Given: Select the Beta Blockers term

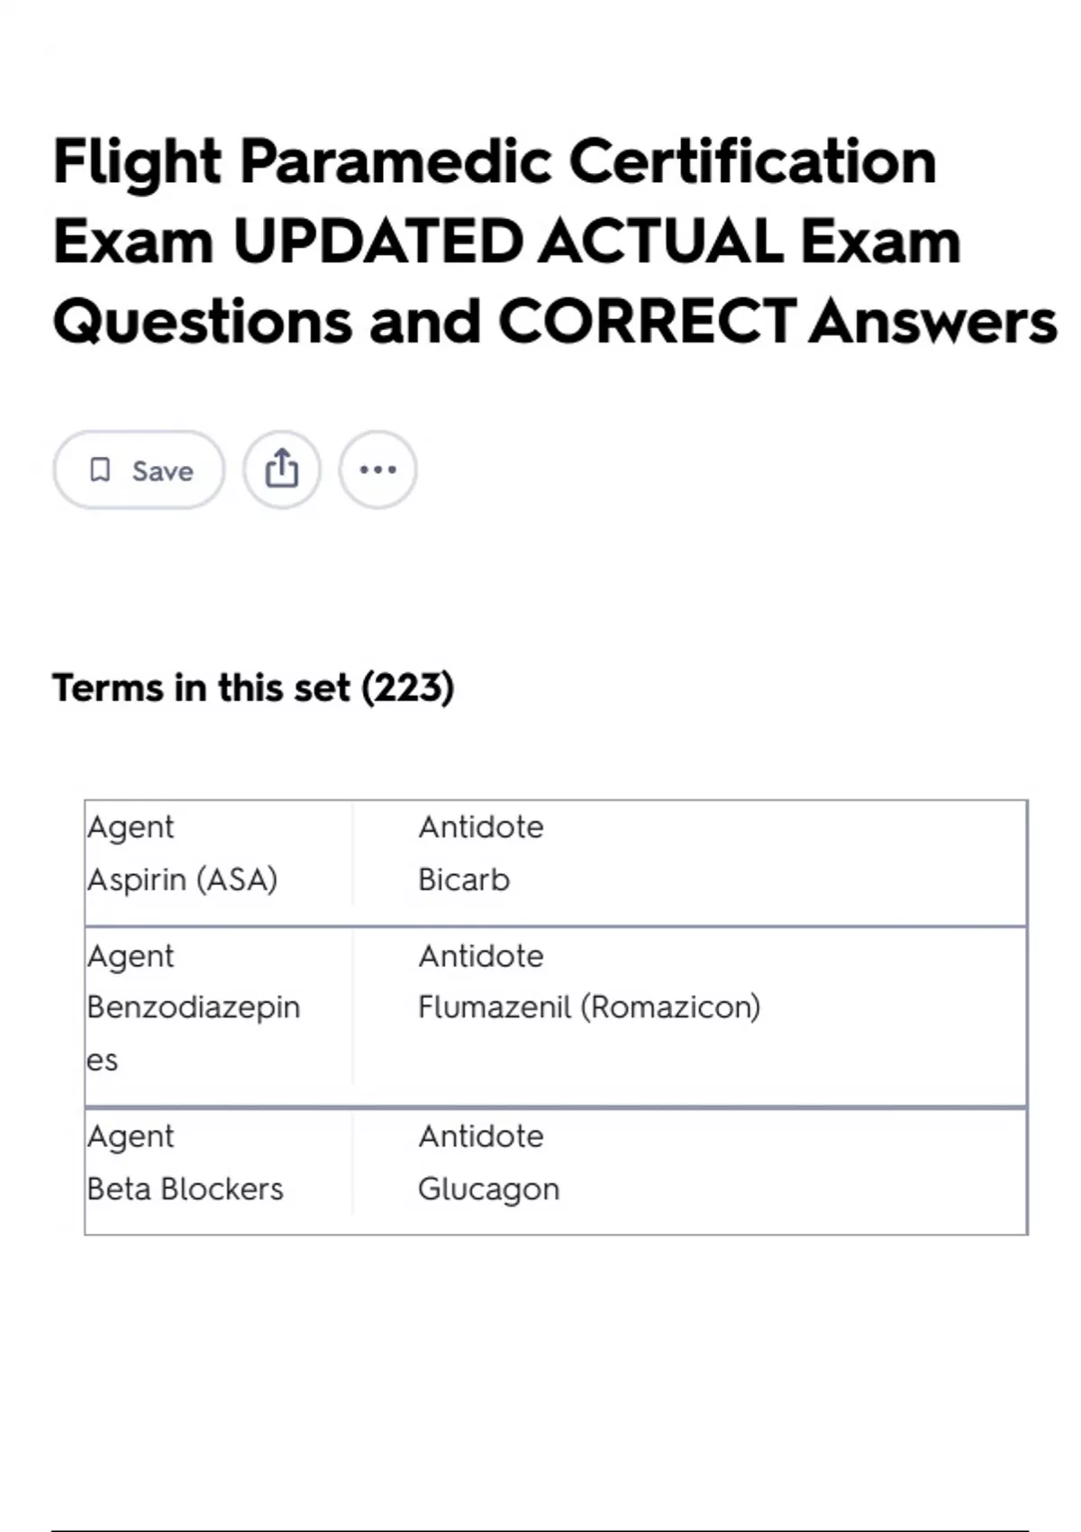Looking at the screenshot, I should (185, 1190).
